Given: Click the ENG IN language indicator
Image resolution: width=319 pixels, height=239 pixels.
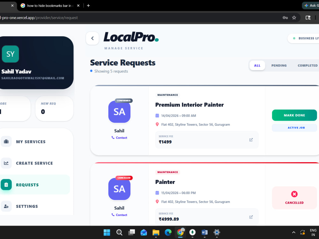Looking at the screenshot, I should click(x=313, y=232).
